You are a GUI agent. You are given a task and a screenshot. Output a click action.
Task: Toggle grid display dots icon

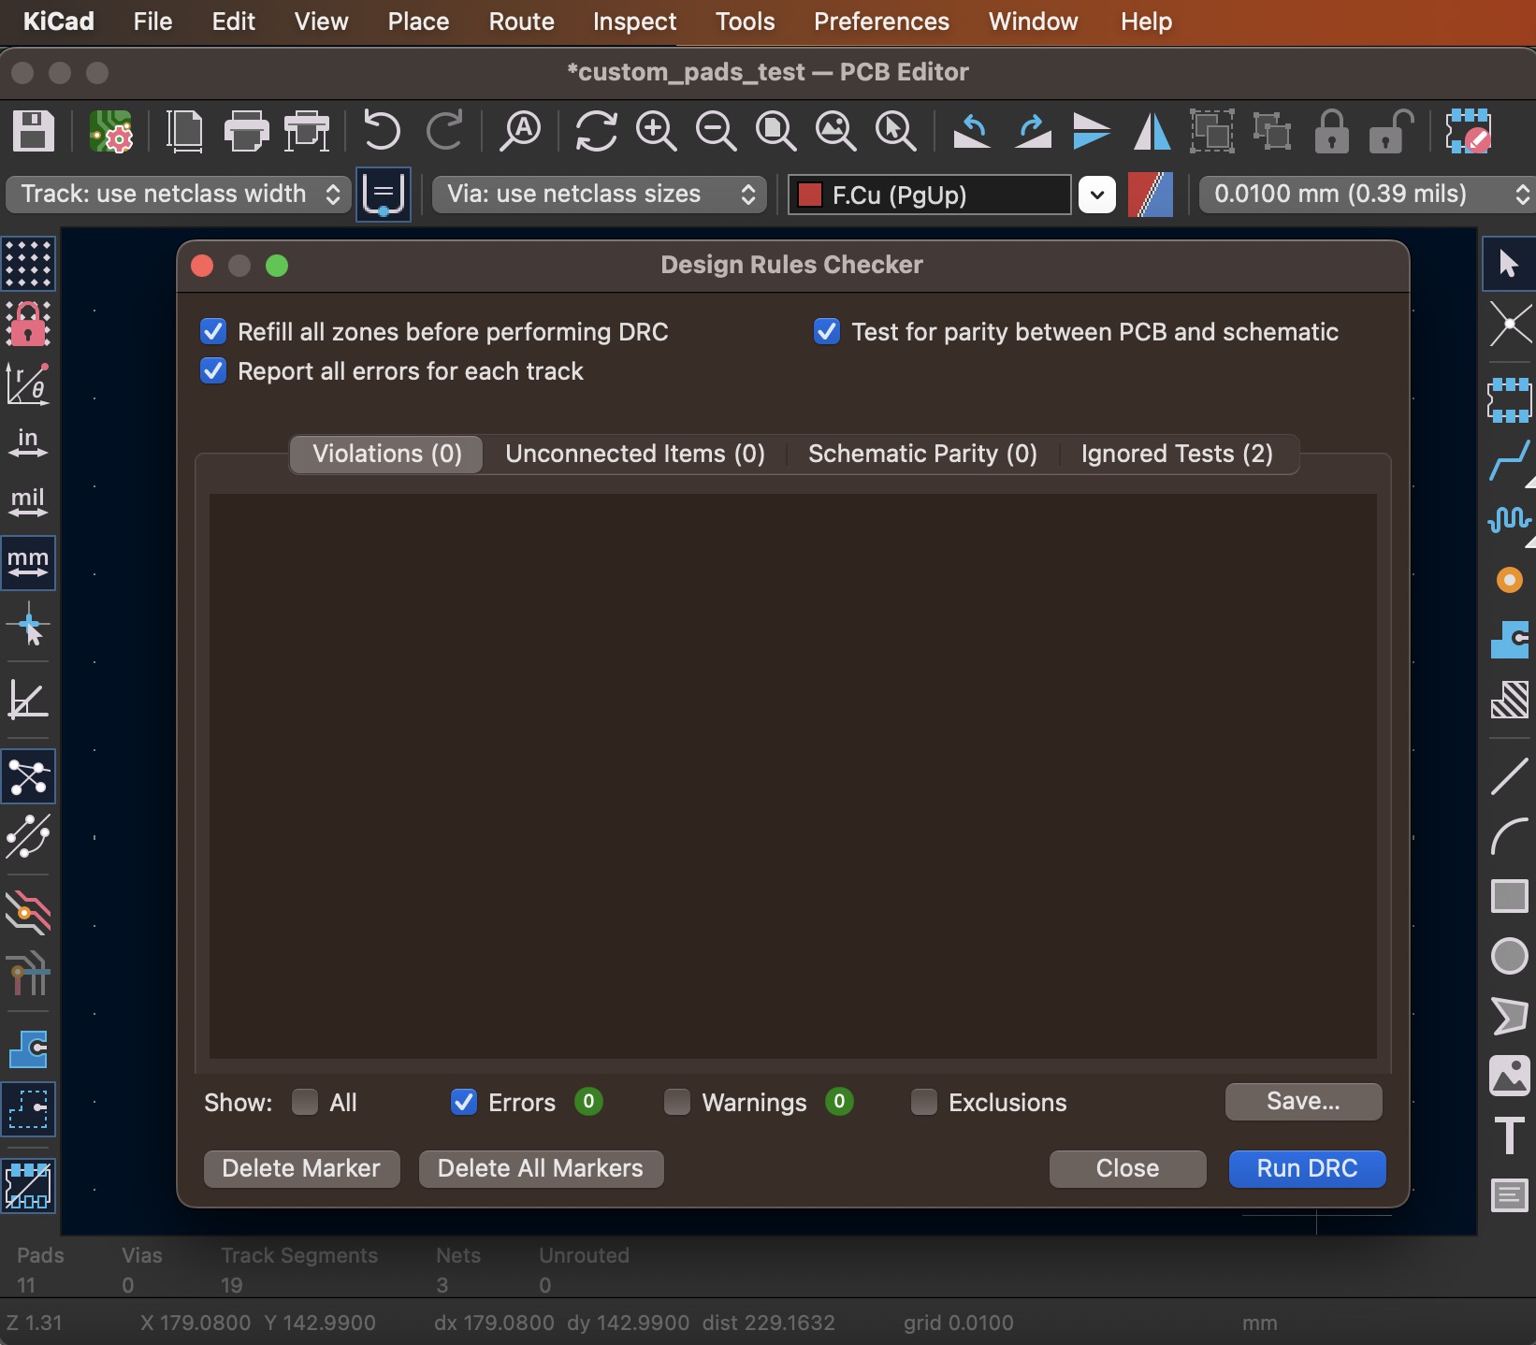[28, 264]
